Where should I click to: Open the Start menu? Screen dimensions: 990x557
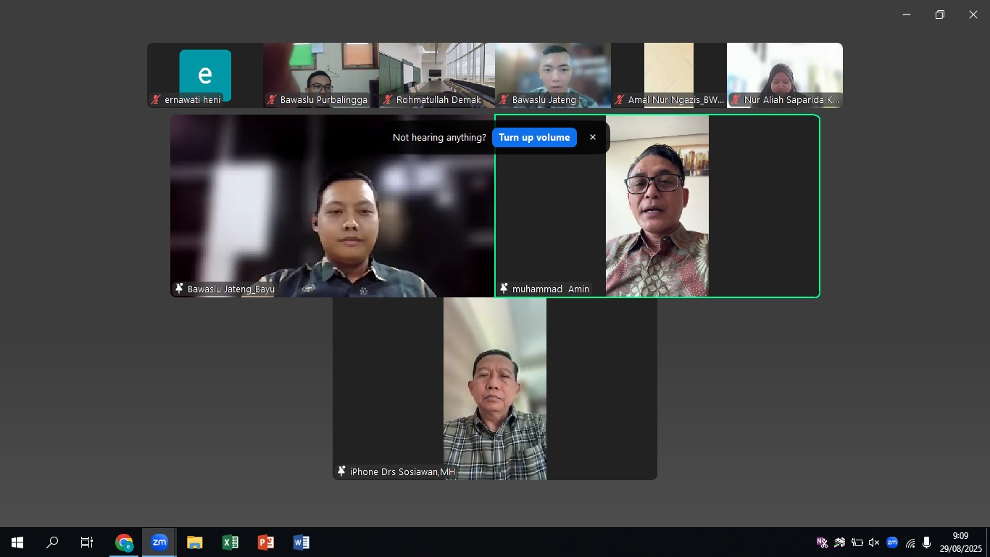click(16, 542)
